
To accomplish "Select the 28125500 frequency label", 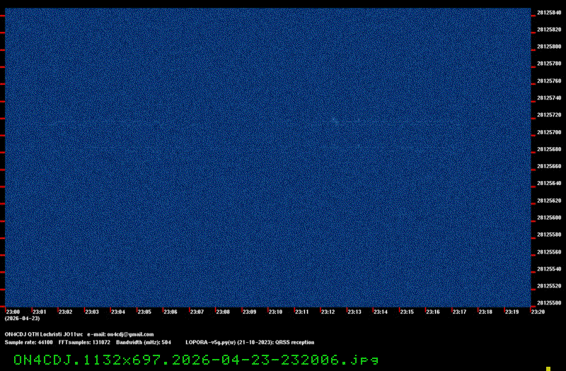I will click(549, 303).
